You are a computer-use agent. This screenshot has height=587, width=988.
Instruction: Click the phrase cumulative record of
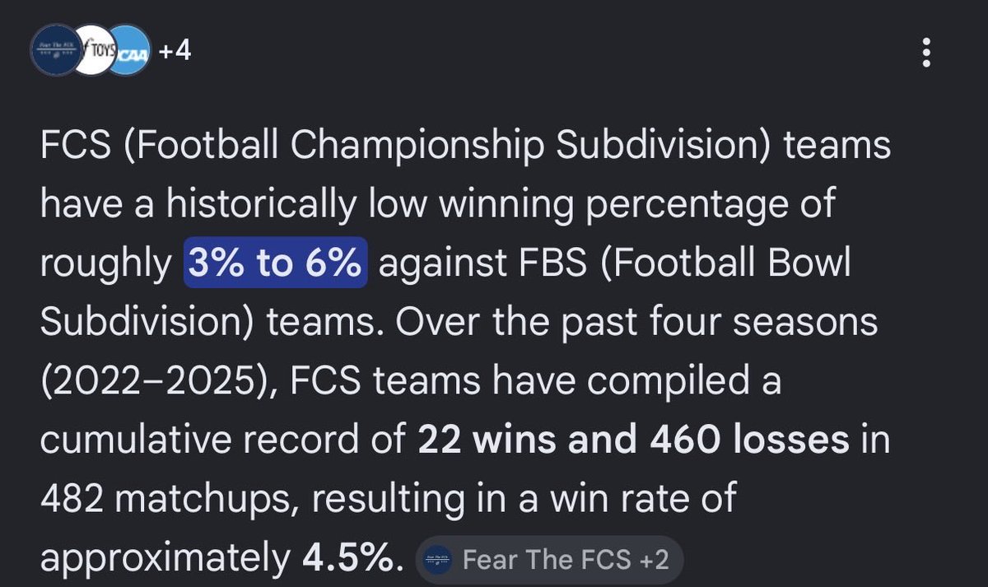pyautogui.click(x=223, y=442)
